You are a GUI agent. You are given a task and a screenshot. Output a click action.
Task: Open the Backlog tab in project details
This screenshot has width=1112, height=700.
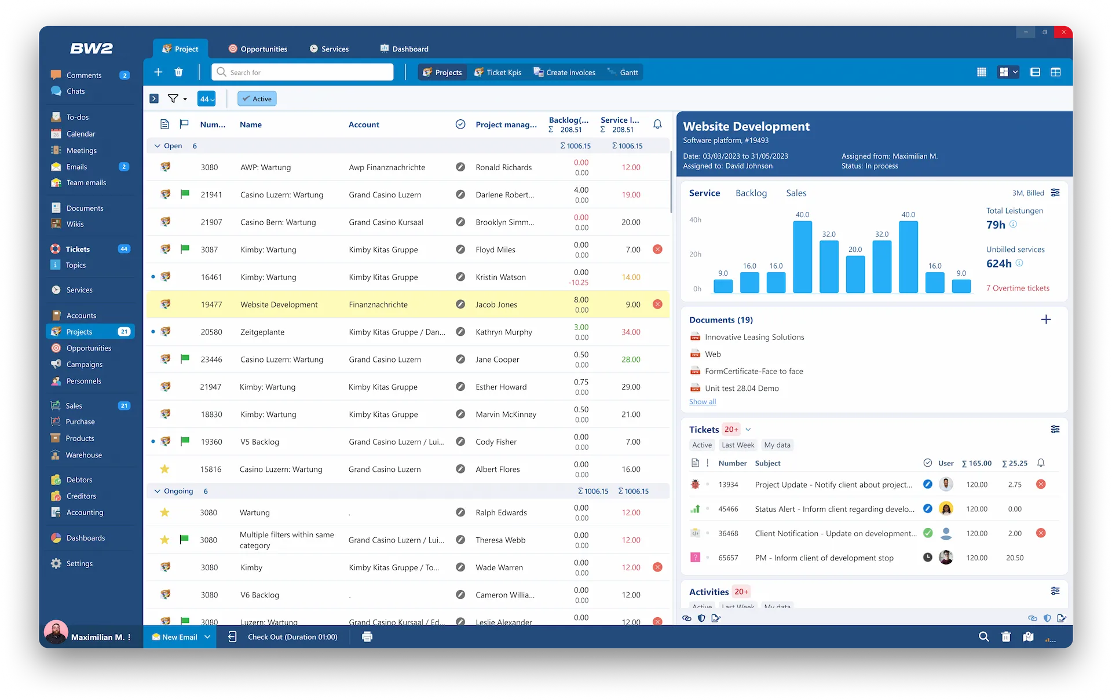tap(751, 193)
